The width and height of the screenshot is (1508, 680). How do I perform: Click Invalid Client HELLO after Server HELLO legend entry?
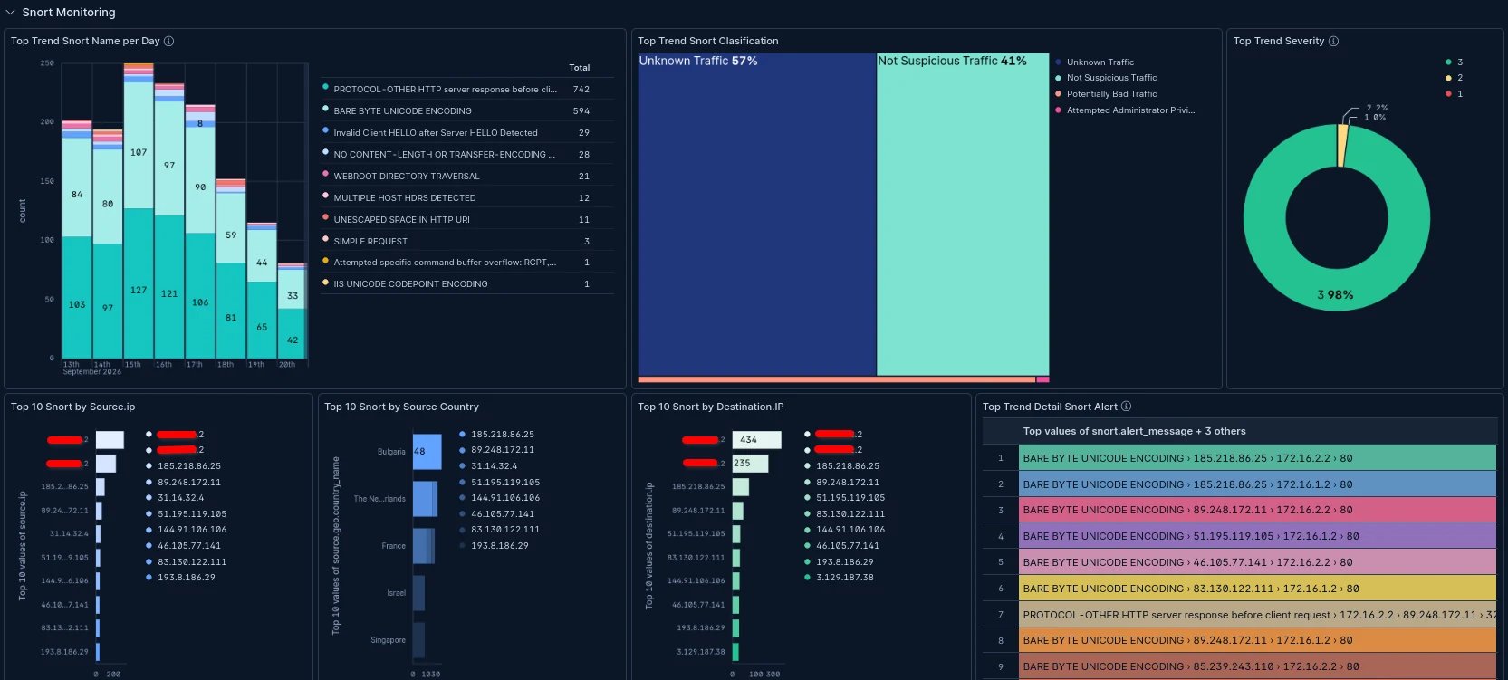point(436,133)
